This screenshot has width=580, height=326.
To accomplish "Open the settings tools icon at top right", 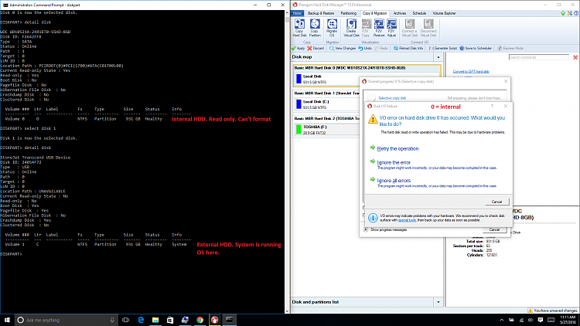I will tap(570, 13).
